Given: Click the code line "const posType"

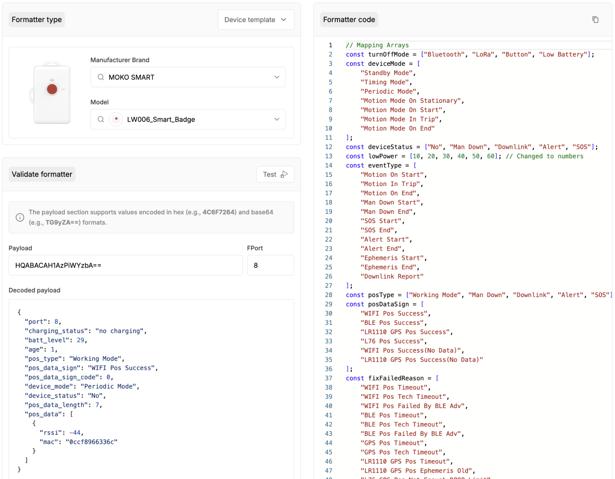Looking at the screenshot, I should coord(479,295).
